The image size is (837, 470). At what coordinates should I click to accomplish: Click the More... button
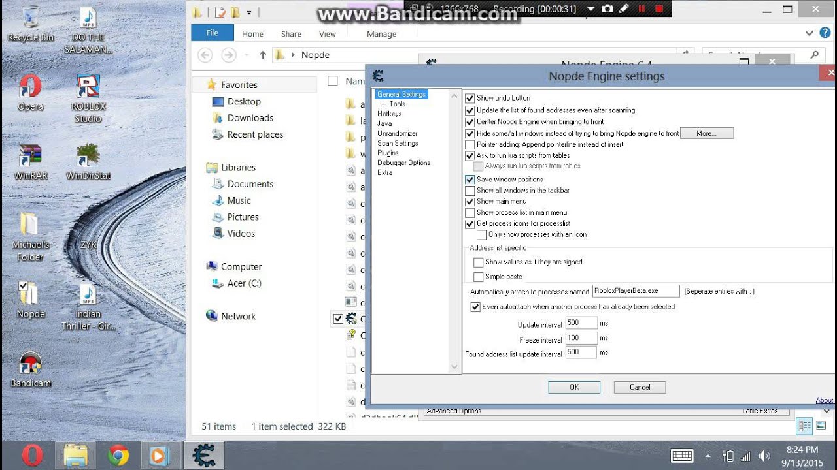[x=707, y=133]
